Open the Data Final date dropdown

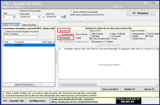click(62, 17)
